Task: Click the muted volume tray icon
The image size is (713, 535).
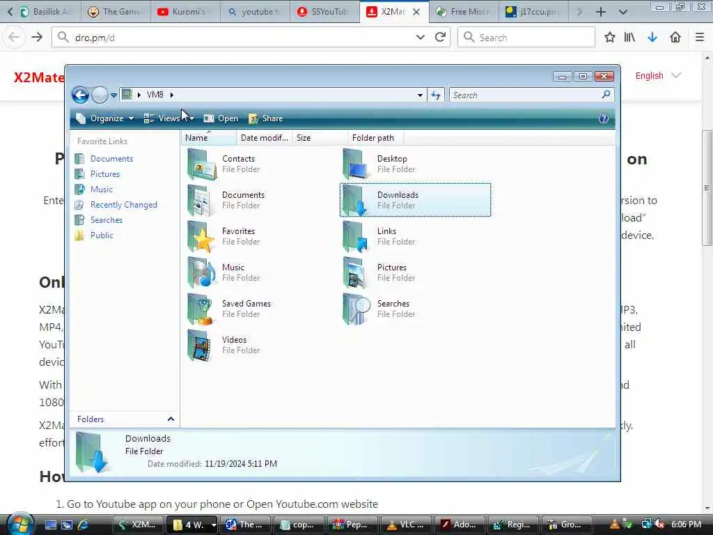Action: 660,525
